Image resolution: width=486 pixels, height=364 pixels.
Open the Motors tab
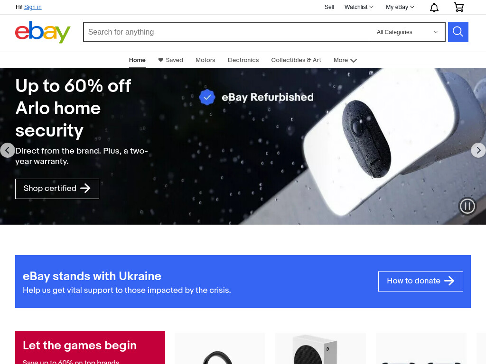[x=205, y=60]
